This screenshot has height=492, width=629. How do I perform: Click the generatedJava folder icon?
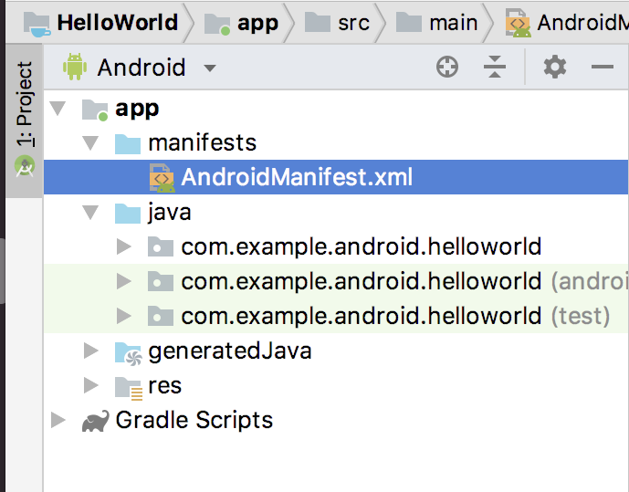tap(128, 351)
